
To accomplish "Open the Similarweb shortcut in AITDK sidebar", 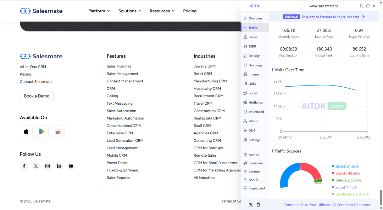I will click(x=254, y=163).
